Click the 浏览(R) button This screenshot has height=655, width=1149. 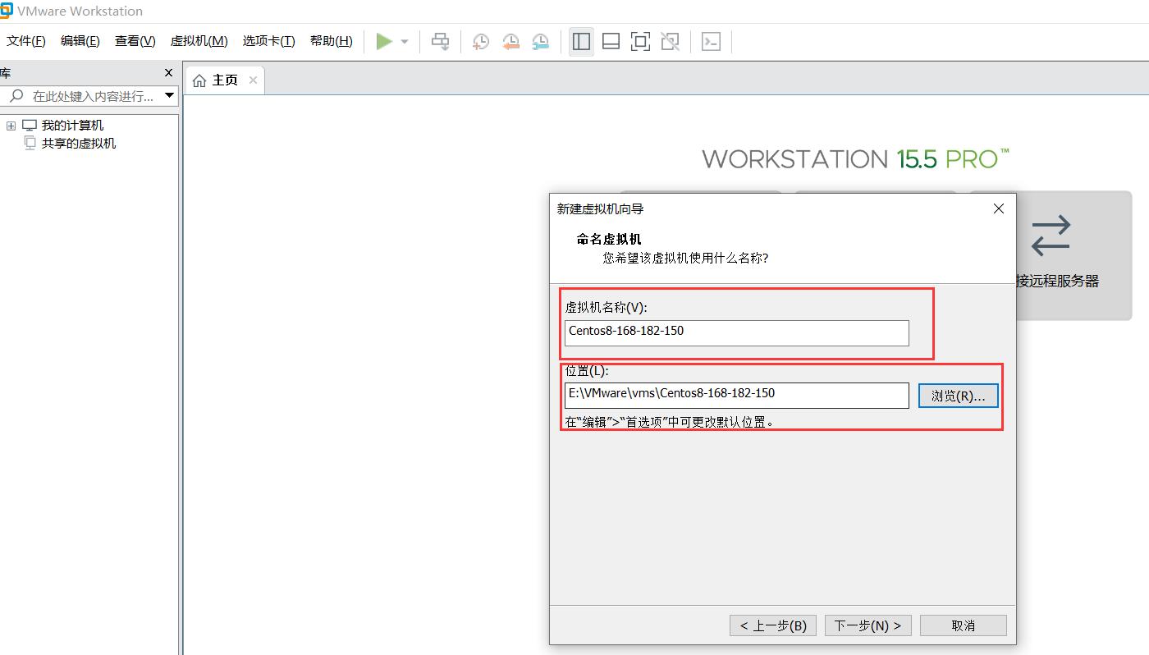[958, 395]
